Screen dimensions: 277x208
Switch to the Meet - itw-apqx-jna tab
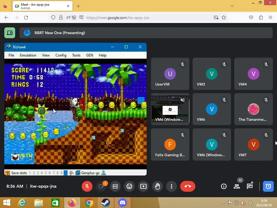tap(42, 6)
